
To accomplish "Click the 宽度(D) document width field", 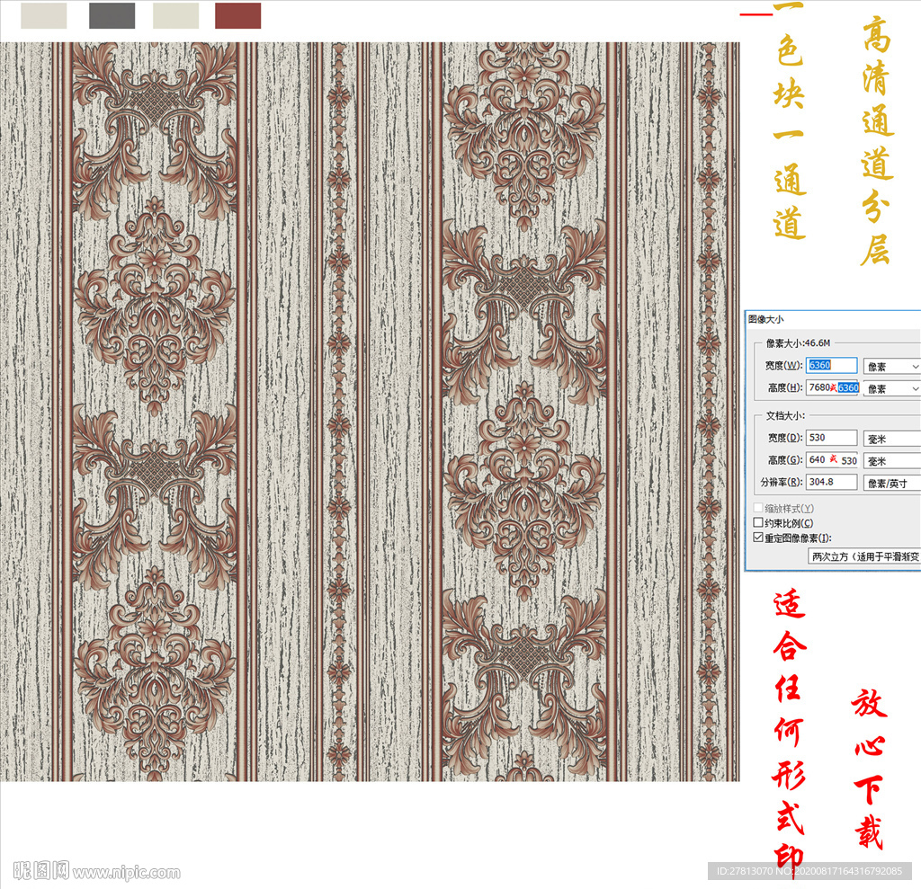I will [832, 438].
